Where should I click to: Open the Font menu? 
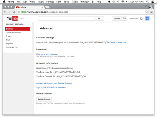[59, 2]
